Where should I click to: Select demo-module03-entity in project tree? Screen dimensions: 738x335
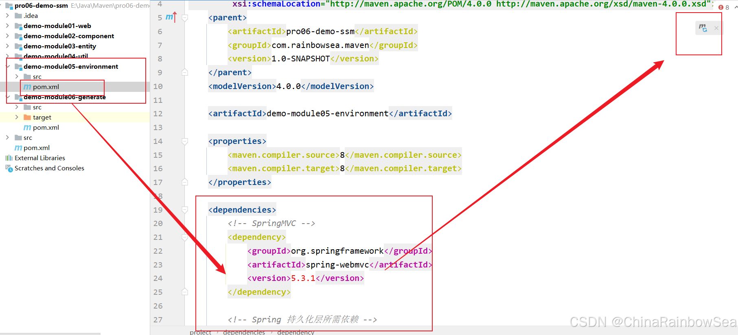[x=59, y=46]
